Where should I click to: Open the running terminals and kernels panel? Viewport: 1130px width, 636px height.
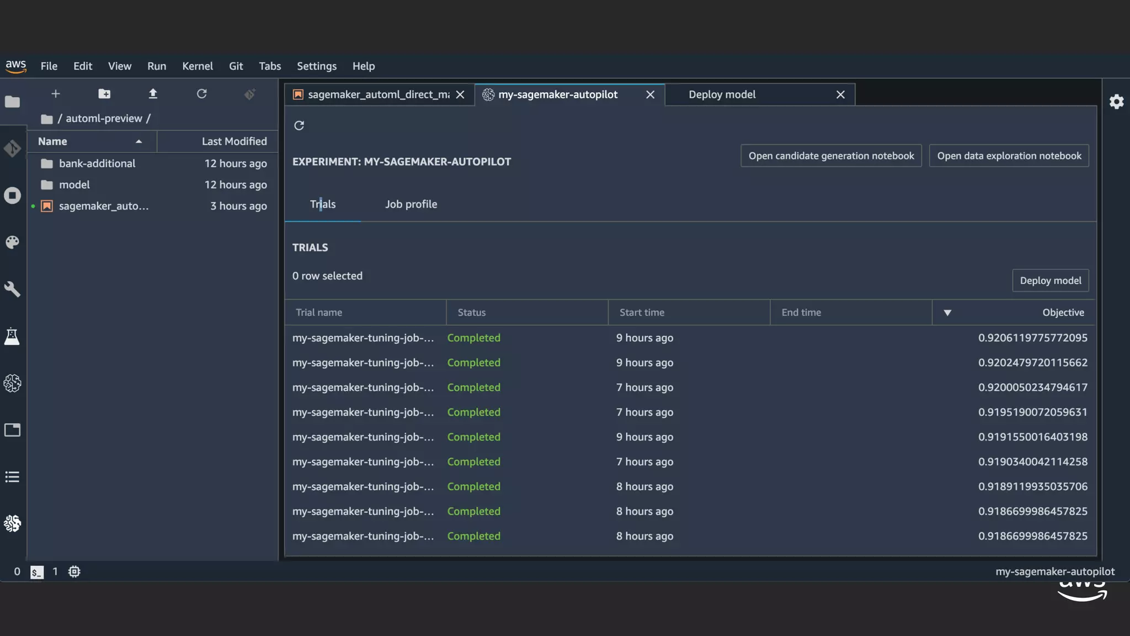tap(12, 195)
